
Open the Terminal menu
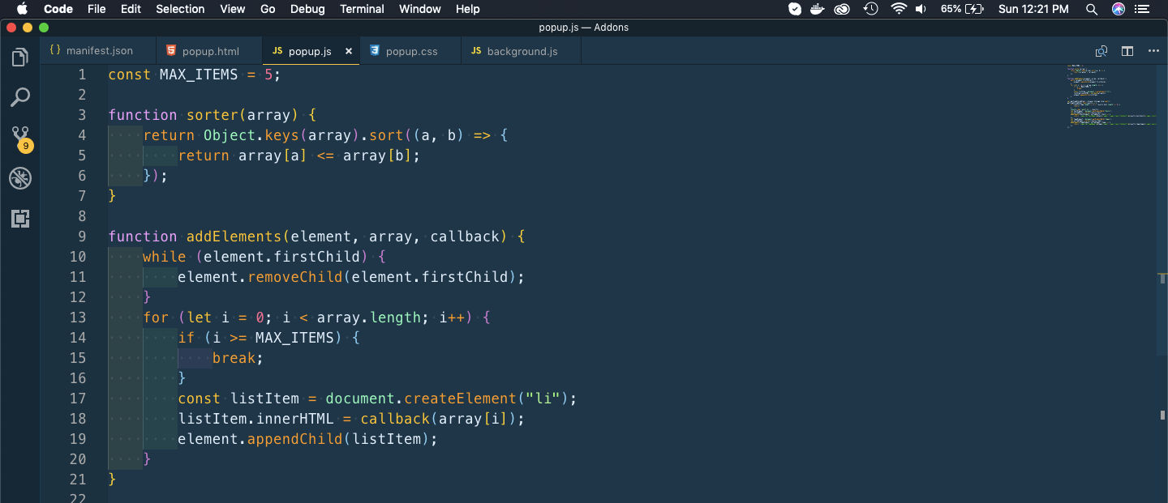click(362, 9)
